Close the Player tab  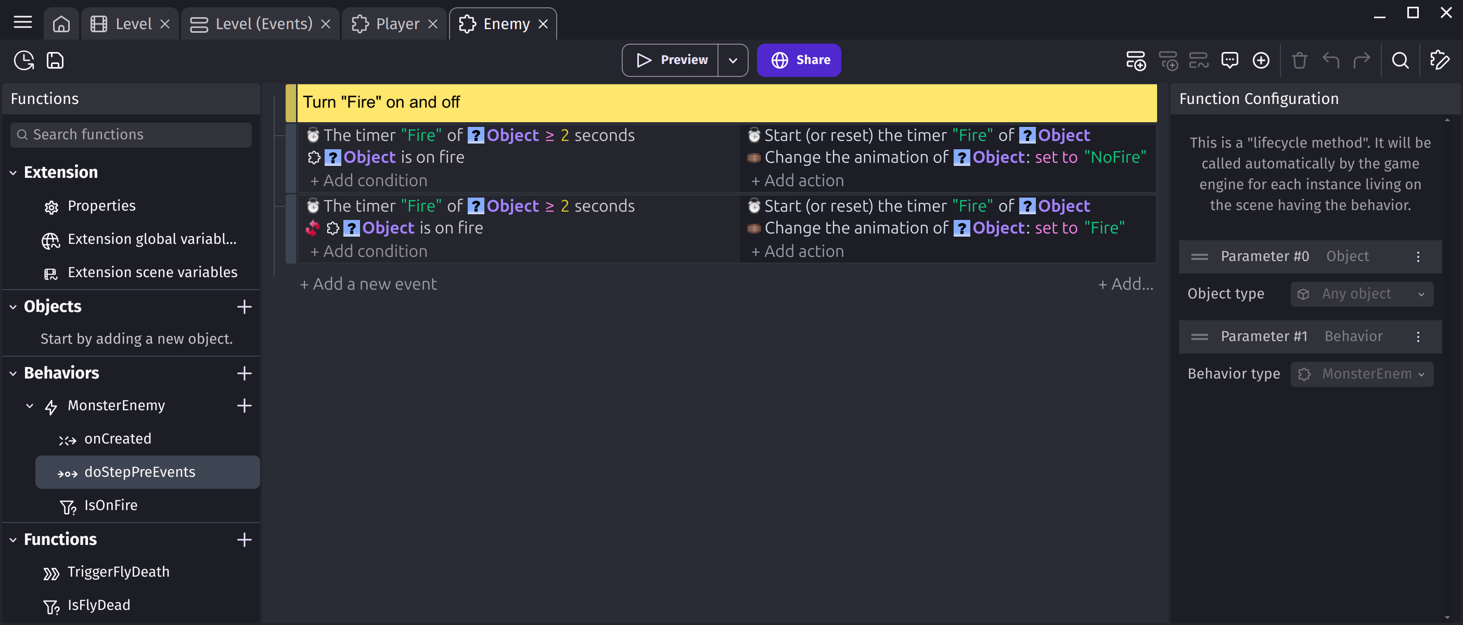click(x=433, y=24)
